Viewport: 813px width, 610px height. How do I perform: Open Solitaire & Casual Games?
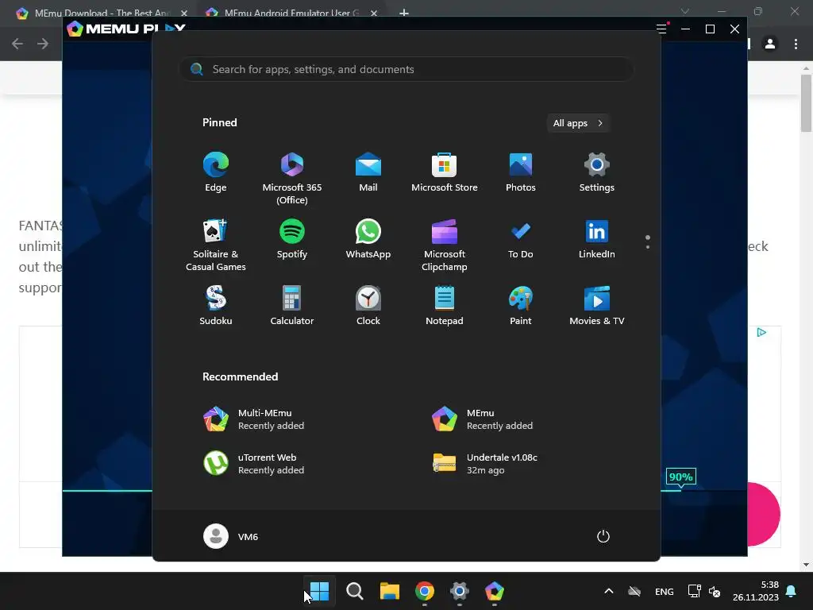point(216,245)
